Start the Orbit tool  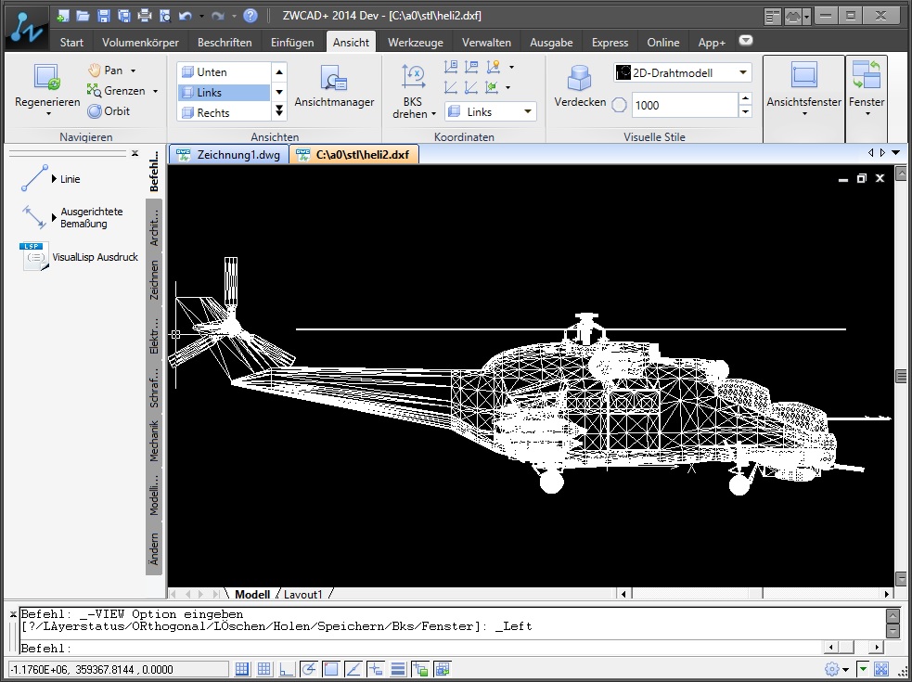(x=109, y=111)
